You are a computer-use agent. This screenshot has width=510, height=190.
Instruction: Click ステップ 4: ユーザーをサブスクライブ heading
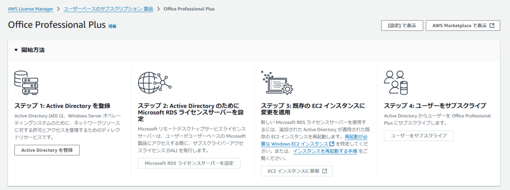435,106
